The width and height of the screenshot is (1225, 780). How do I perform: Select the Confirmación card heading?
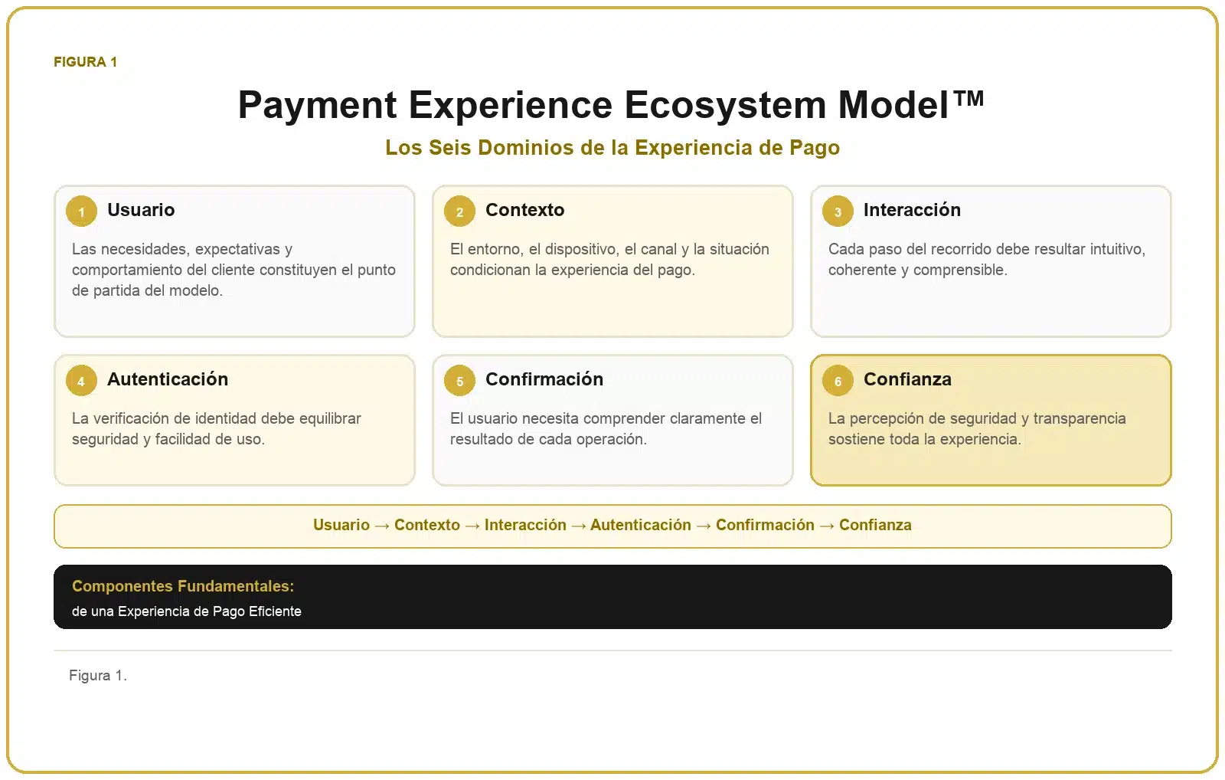point(544,379)
